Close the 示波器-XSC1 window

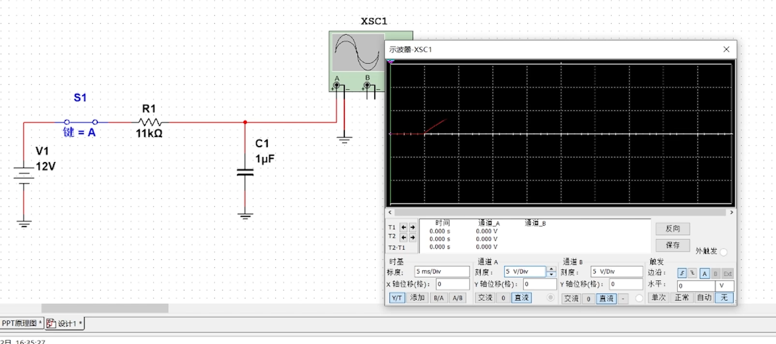(726, 49)
